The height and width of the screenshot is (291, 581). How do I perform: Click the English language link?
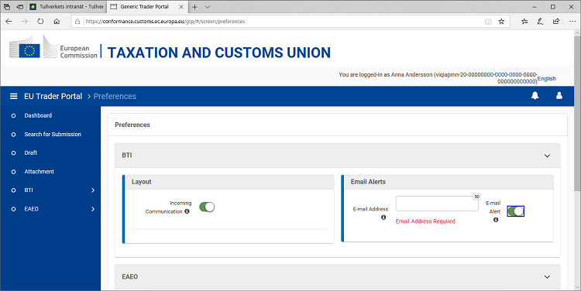click(x=547, y=78)
